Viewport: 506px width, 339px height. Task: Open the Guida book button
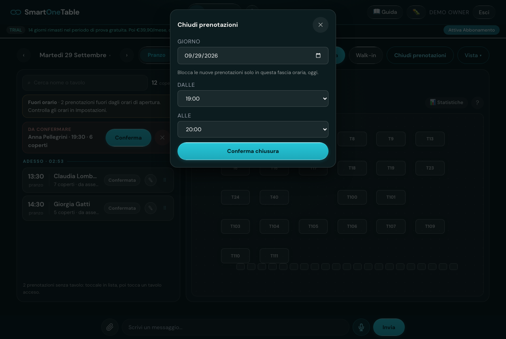(385, 12)
